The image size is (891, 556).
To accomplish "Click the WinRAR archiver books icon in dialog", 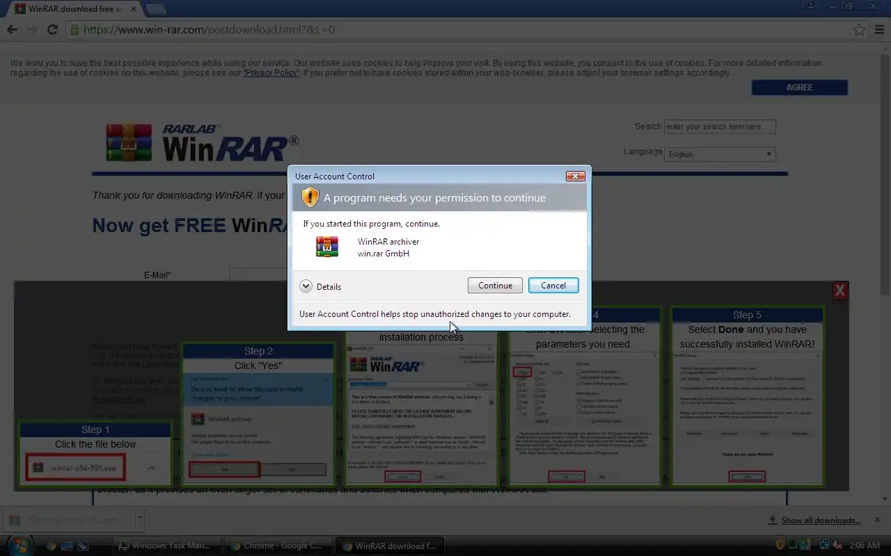I will click(327, 247).
